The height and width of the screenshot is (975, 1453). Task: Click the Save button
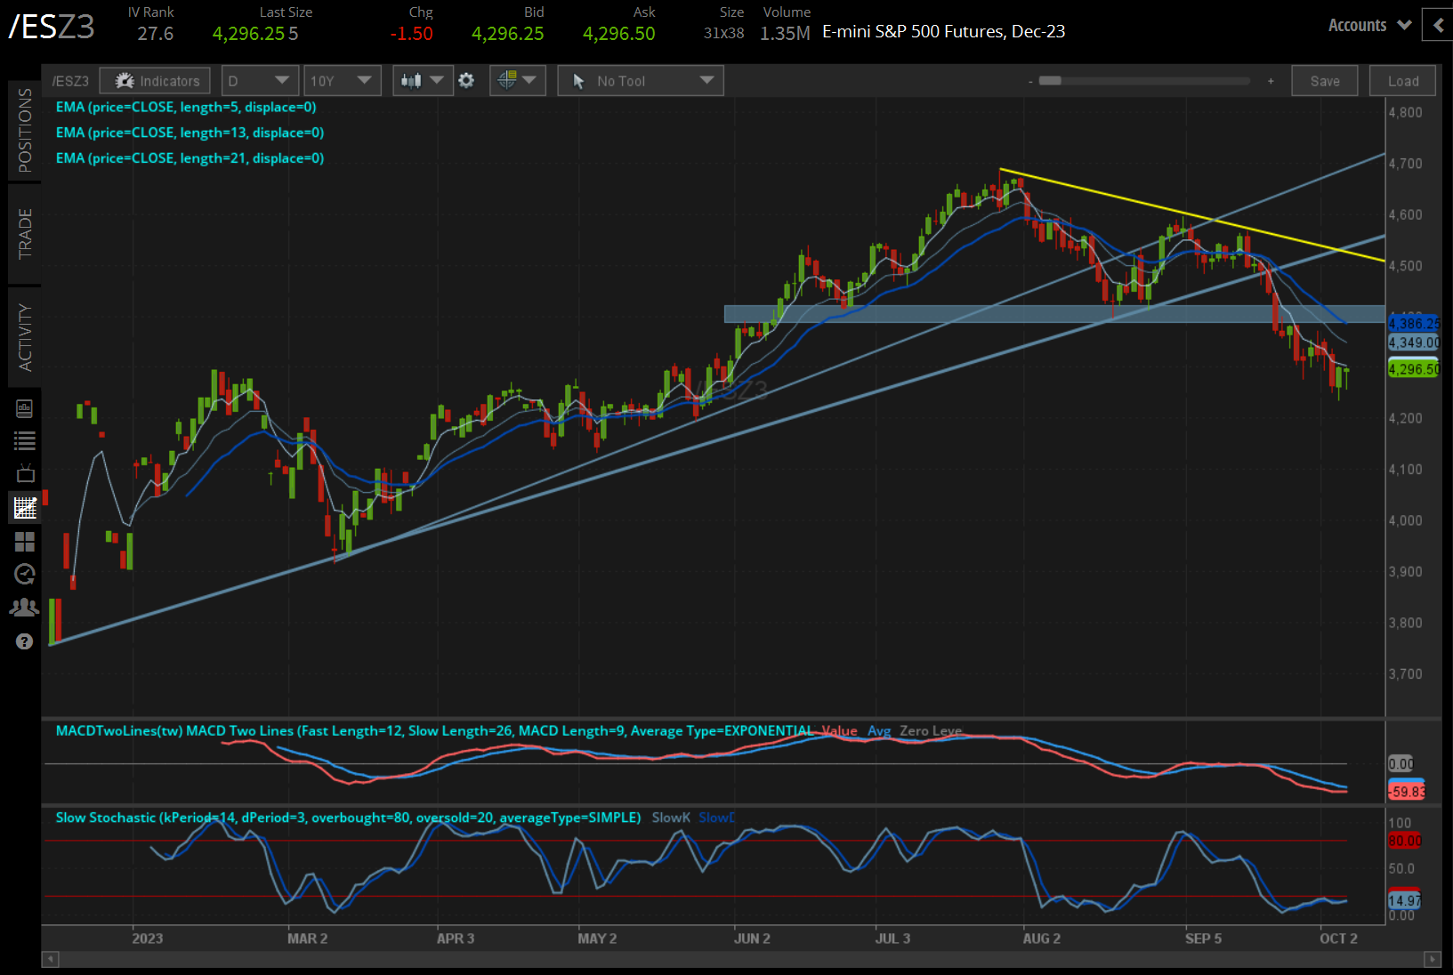coord(1324,81)
